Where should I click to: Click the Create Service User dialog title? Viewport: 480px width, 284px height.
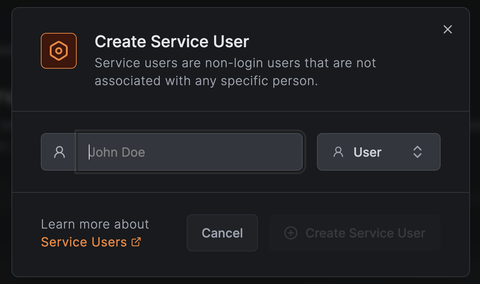click(x=172, y=41)
